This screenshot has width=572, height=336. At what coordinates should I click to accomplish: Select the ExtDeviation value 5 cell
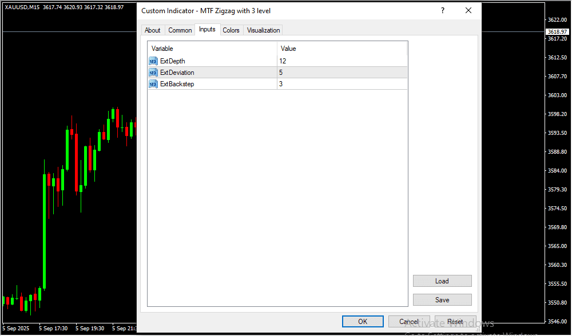point(342,73)
